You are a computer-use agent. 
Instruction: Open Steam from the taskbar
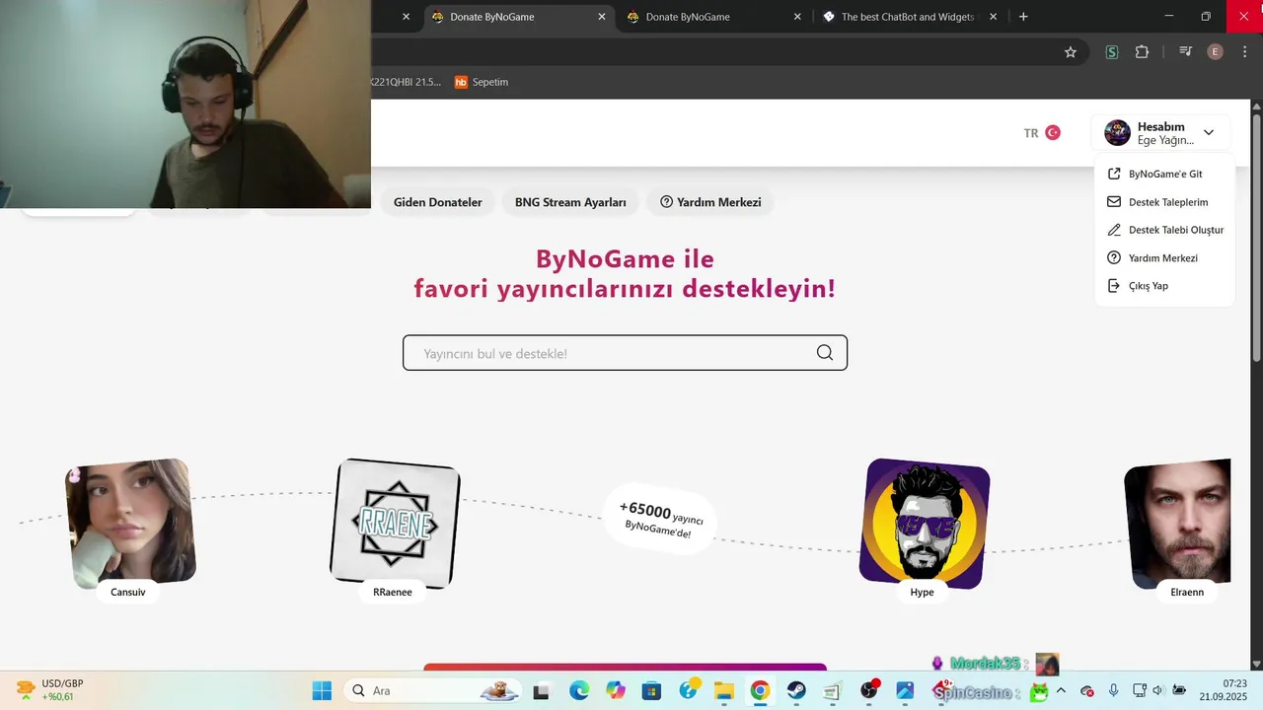pyautogui.click(x=796, y=690)
